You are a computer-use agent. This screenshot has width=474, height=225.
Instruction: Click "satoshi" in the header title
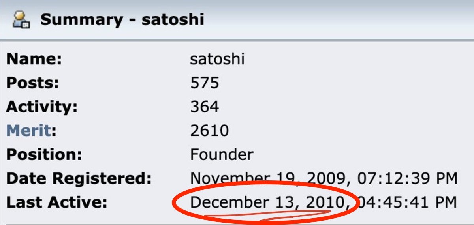173,19
